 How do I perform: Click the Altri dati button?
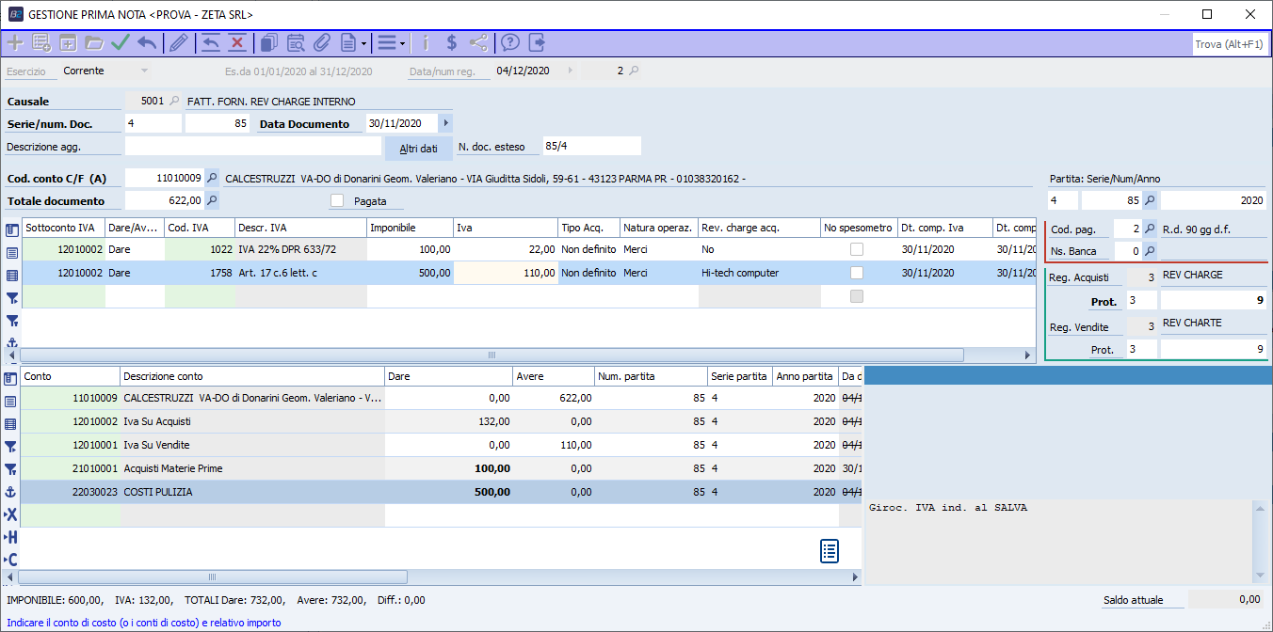(418, 149)
